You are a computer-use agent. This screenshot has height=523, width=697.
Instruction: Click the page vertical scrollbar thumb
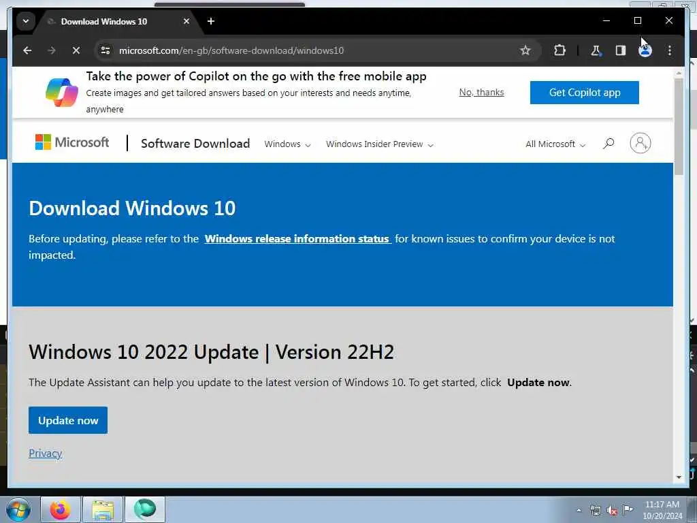(679, 127)
